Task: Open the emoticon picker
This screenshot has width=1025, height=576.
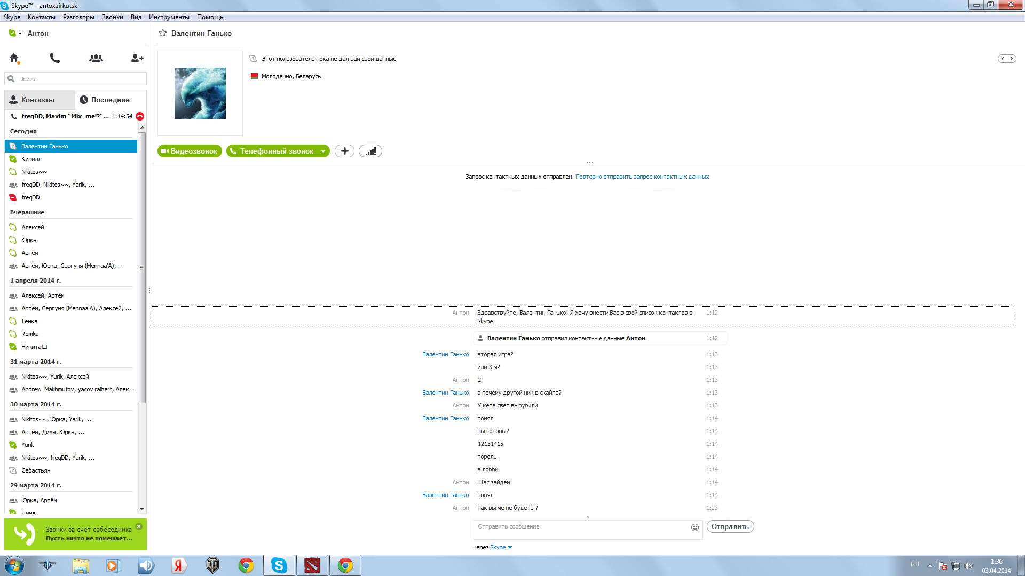Action: tap(695, 527)
